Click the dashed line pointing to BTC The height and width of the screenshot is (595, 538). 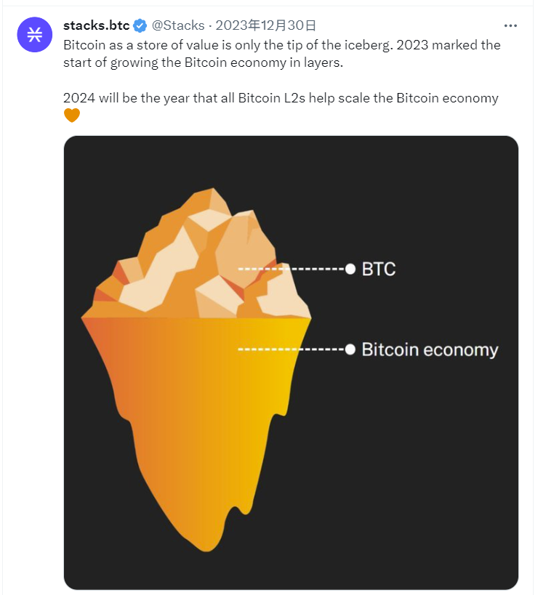point(291,269)
